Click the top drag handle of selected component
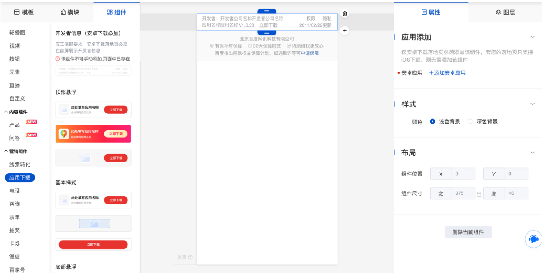 tap(267, 12)
